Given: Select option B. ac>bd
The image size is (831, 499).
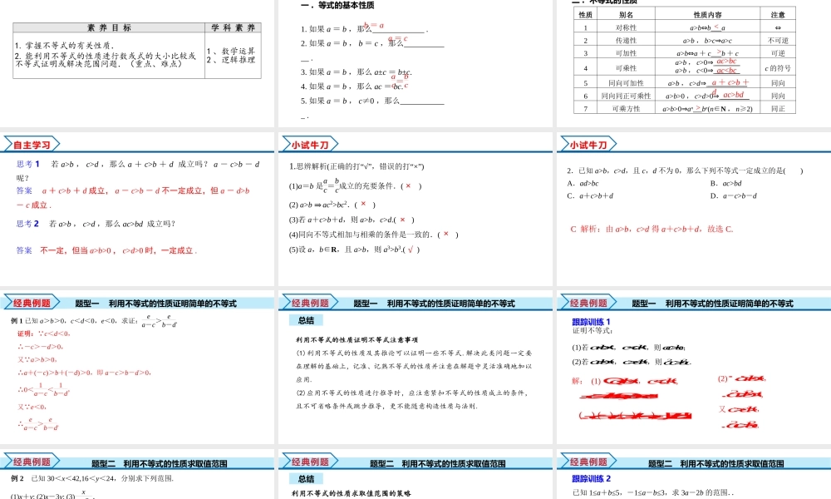Looking at the screenshot, I should [x=725, y=184].
